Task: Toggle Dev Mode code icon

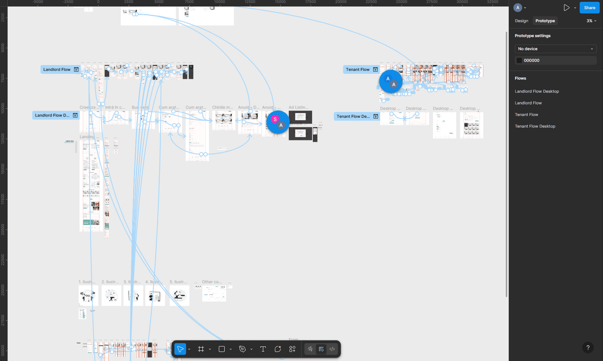Action: [x=332, y=349]
